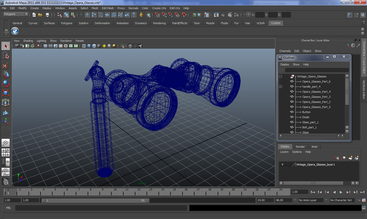Toggle visibility V of Vintage_Opera_Glasses_layer1
The image size is (367, 219).
[282, 165]
